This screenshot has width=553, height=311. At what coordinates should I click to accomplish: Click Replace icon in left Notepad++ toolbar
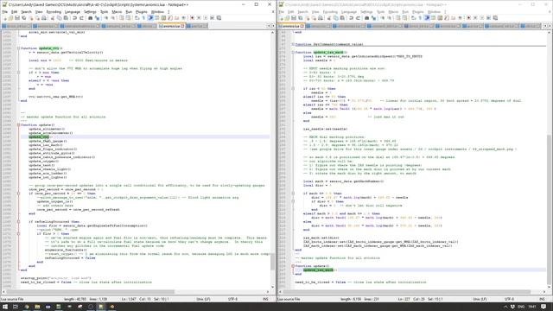pyautogui.click(x=96, y=17)
